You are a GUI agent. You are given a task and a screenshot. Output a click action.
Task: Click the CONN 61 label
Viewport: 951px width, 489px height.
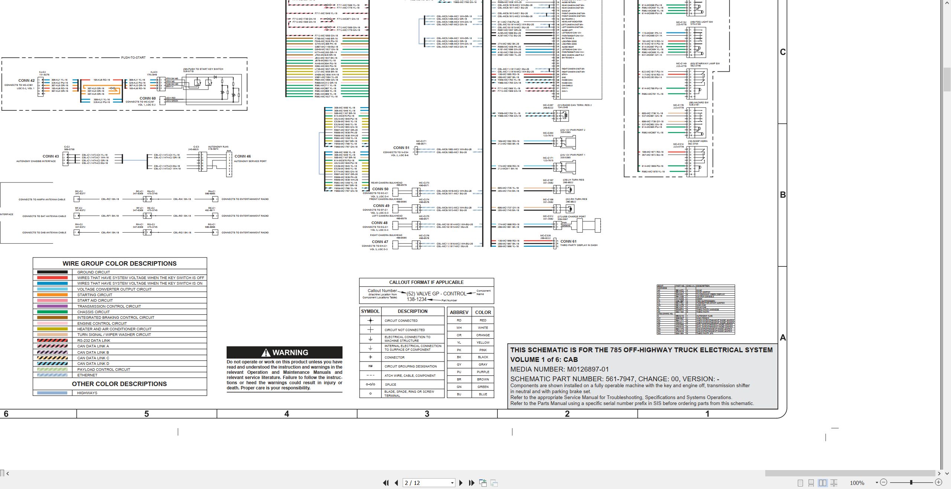coord(568,241)
